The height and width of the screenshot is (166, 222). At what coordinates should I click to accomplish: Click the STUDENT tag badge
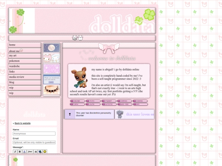109,101
